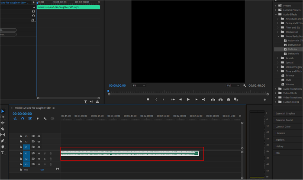Toggle lock on track A1
303x180 pixels.
pos(21,153)
